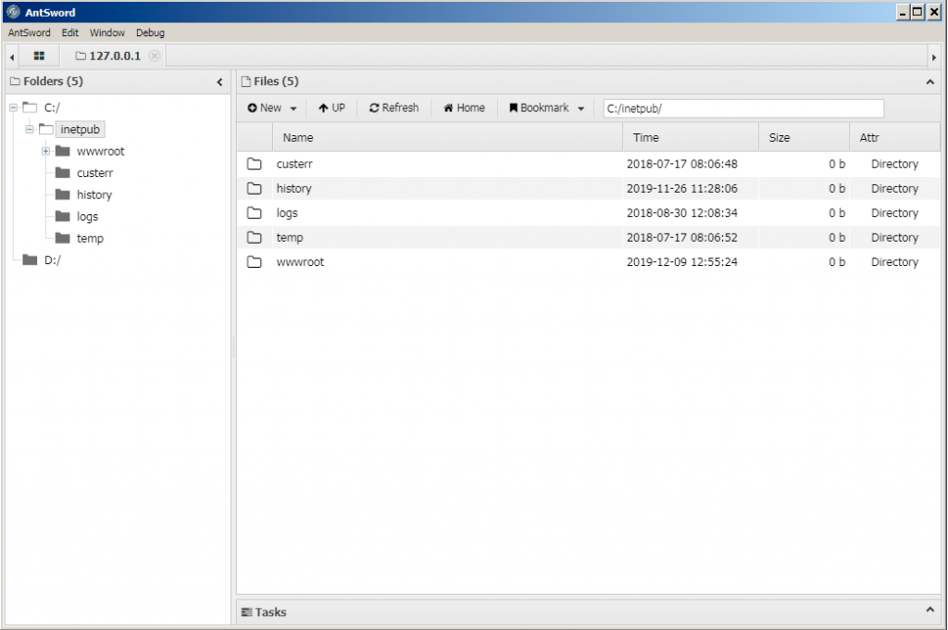Click the temp row folder icon

[255, 238]
